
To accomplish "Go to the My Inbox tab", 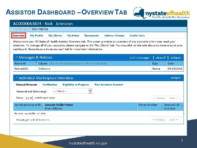I will (73, 36).
